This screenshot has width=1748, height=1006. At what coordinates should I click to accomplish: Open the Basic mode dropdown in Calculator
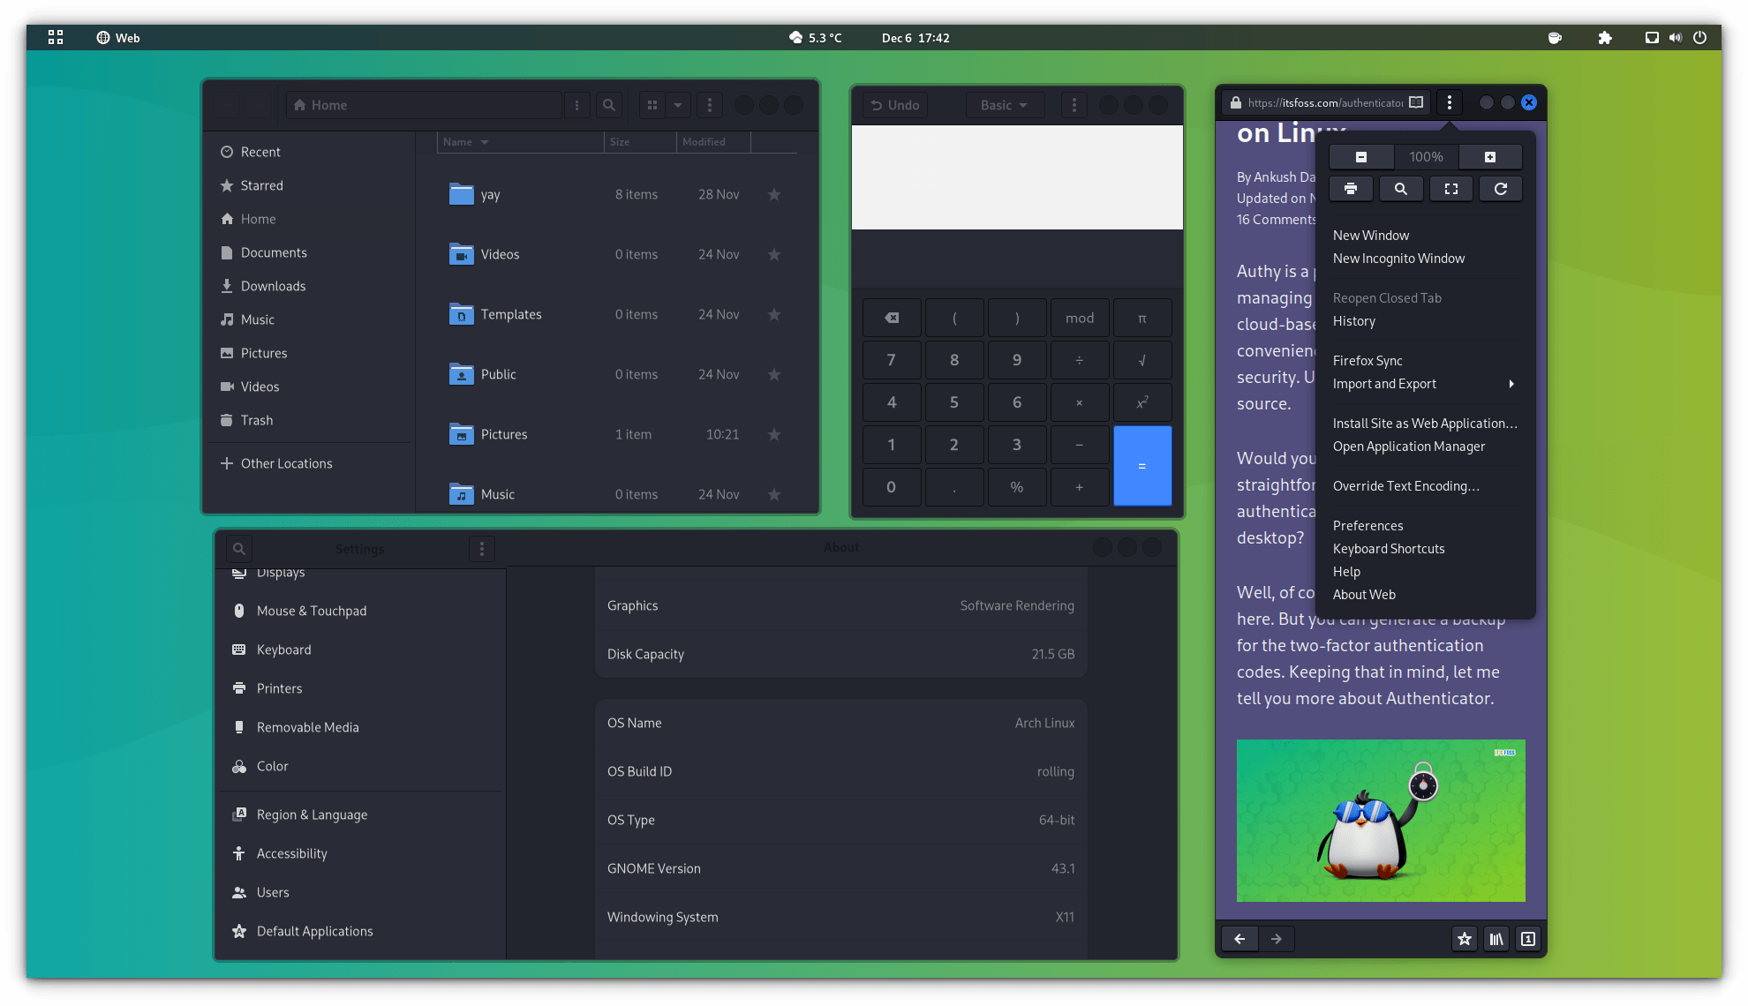[x=1004, y=105]
